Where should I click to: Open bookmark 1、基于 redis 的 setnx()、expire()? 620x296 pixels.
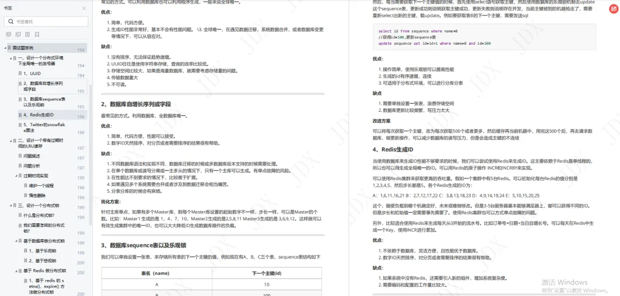[x=46, y=286]
